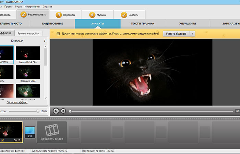Click the effect intensity slider handle

point(38,111)
